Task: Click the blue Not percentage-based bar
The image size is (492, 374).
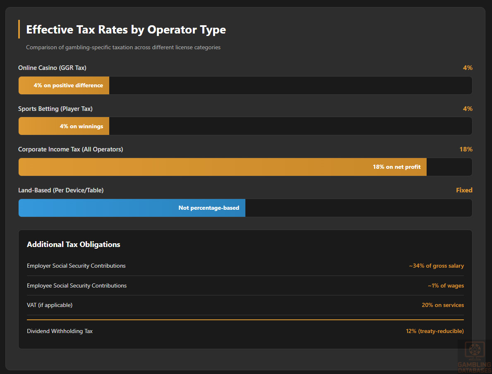Action: pos(132,208)
